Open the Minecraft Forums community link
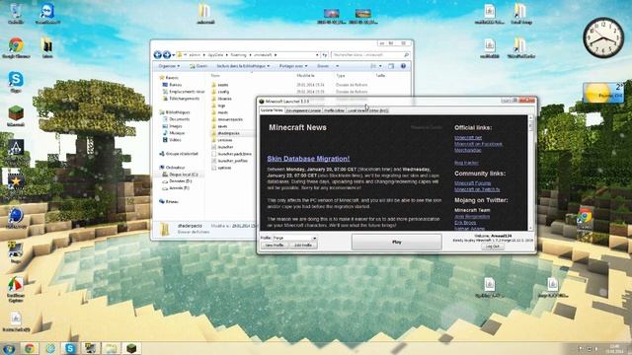 [472, 183]
